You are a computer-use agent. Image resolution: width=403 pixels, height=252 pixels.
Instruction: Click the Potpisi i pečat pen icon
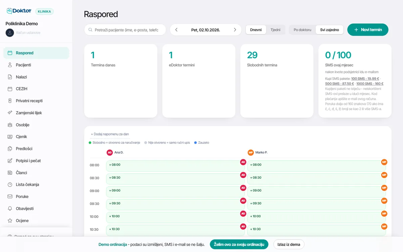pos(10,161)
